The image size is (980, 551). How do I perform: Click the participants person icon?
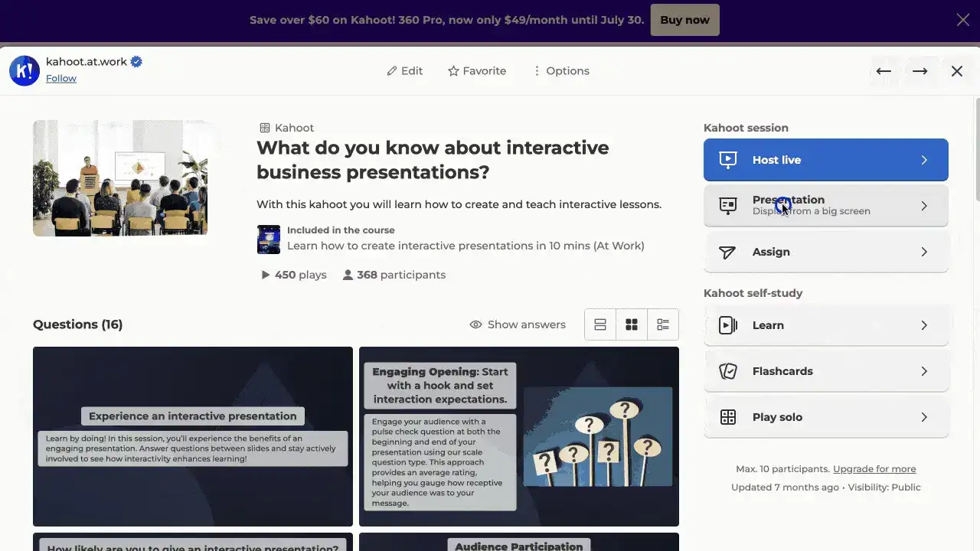coord(348,275)
